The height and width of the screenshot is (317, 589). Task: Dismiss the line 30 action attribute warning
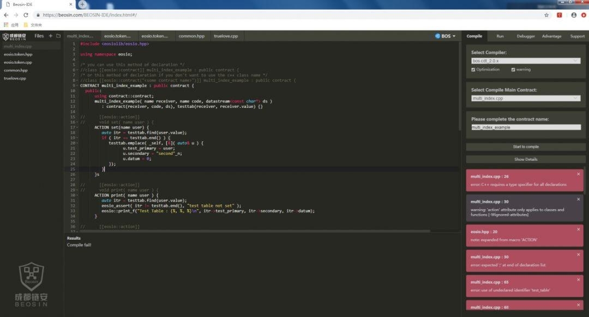pos(579,199)
